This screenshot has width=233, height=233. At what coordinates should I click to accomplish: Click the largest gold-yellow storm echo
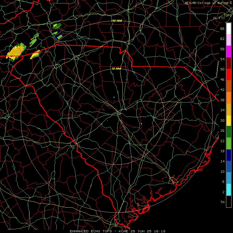16,52
